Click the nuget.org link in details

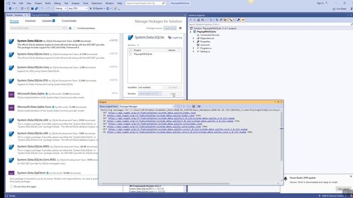tap(177, 38)
